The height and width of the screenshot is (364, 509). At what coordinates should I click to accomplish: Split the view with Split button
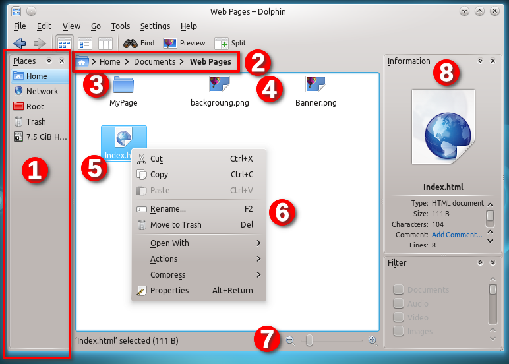pos(230,44)
